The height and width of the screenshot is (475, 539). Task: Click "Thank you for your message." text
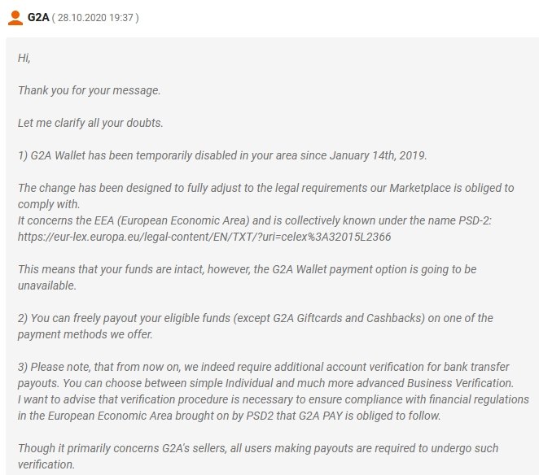[90, 90]
